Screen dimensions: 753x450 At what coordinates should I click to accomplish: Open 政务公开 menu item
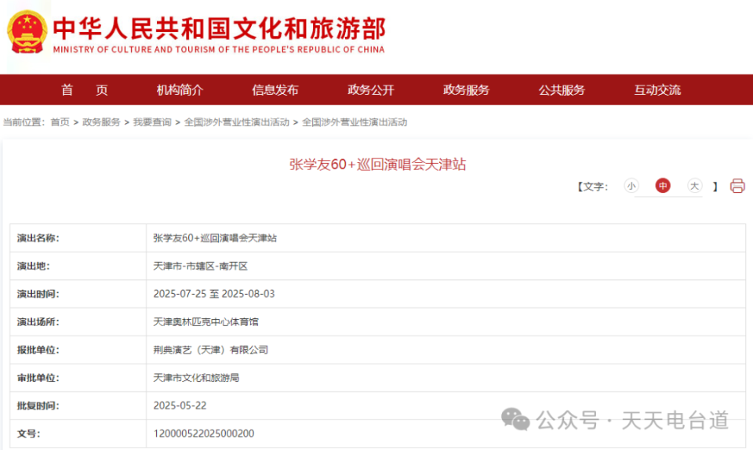pyautogui.click(x=371, y=89)
